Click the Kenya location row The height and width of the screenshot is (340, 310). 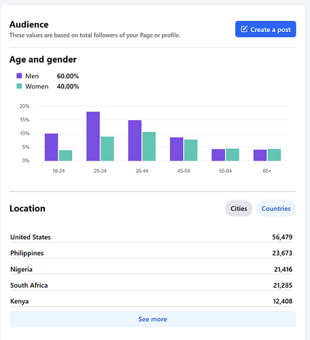click(151, 301)
